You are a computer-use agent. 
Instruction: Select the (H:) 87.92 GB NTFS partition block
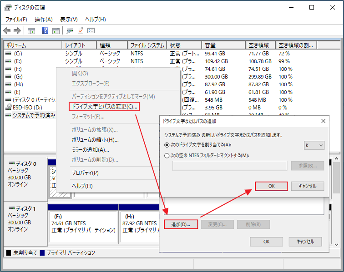click(x=140, y=223)
